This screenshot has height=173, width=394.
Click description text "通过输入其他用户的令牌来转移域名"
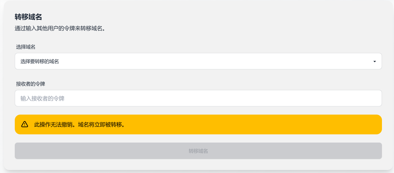click(60, 29)
